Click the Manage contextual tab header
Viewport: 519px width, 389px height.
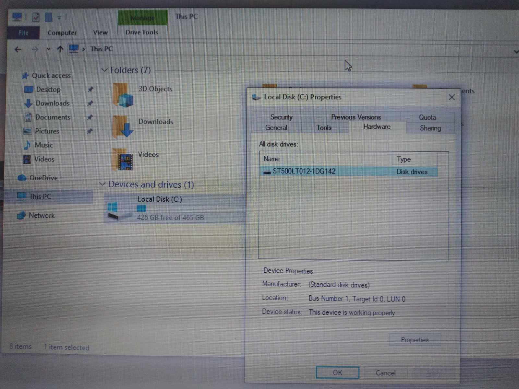tap(143, 18)
